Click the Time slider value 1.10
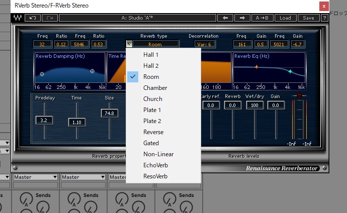Screen dimensions: 347x213 point(77,122)
